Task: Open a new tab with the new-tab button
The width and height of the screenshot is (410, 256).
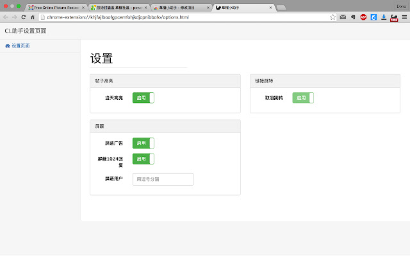Action: (x=281, y=8)
